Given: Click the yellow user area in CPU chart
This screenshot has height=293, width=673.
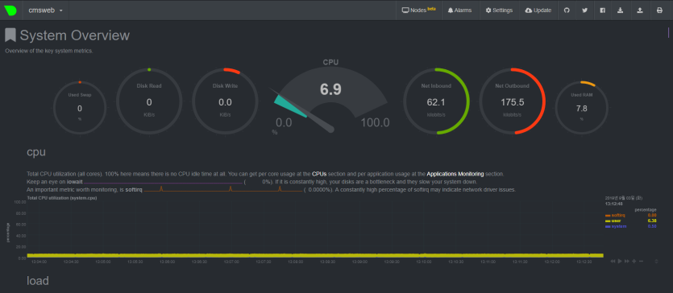Looking at the screenshot, I should [315, 255].
